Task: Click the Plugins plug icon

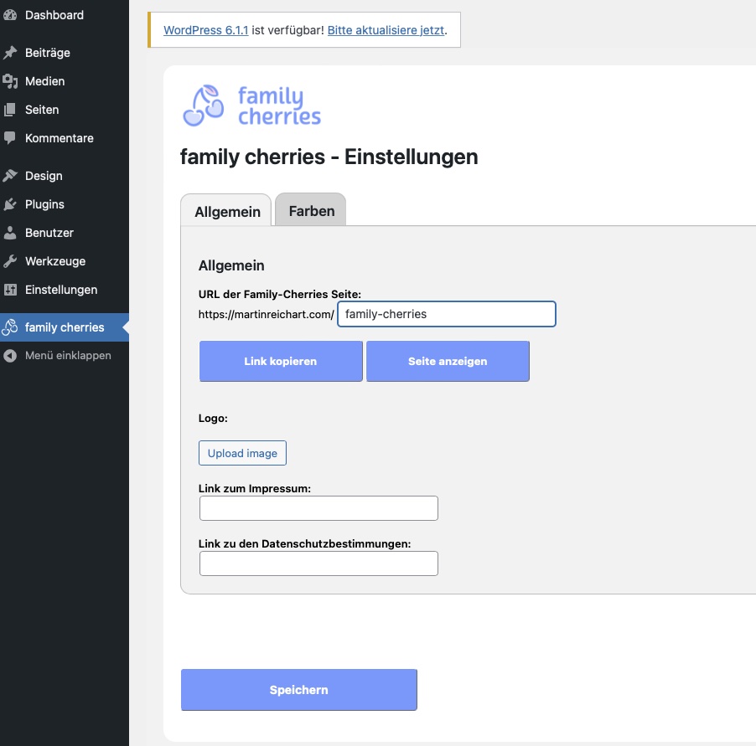Action: coord(10,204)
